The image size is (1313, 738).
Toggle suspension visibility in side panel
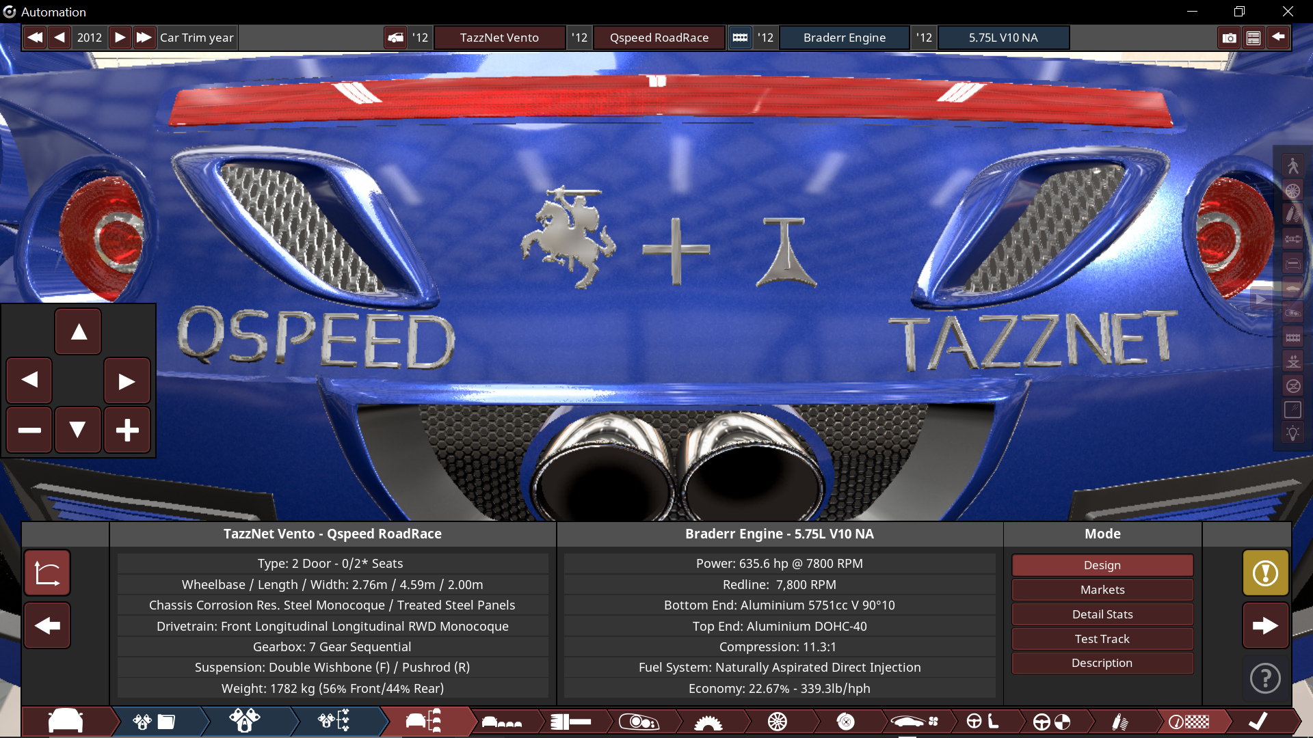tap(1292, 215)
